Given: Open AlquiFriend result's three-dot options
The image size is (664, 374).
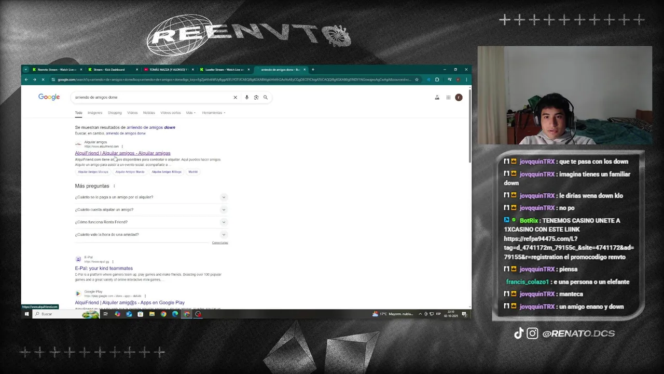Looking at the screenshot, I should pyautogui.click(x=122, y=146).
